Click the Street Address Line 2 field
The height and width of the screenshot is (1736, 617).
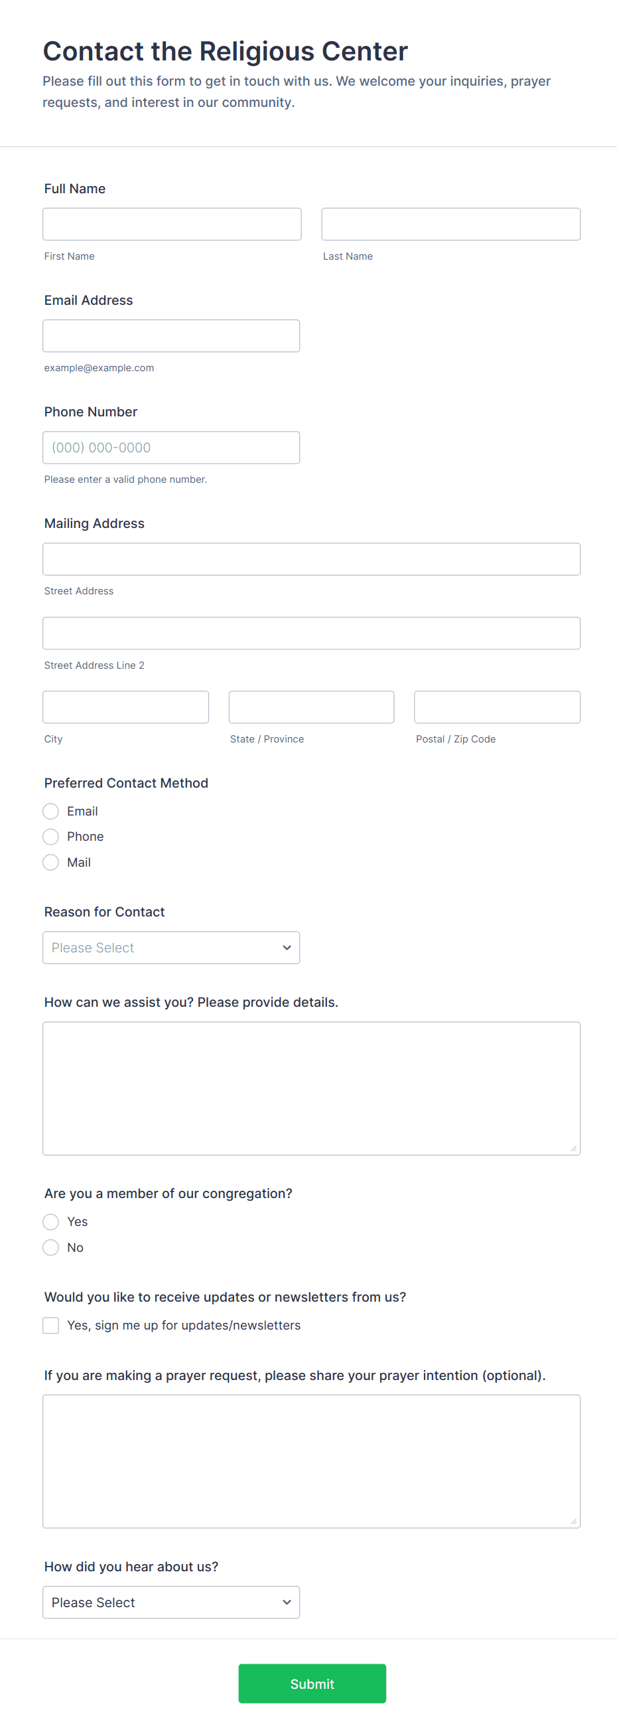click(311, 634)
